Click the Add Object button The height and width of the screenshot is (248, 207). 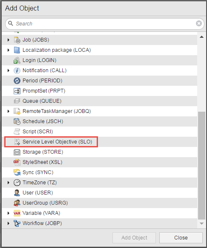[134, 238]
